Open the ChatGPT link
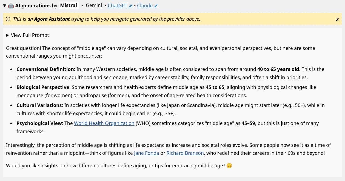The height and width of the screenshot is (181, 345). click(x=118, y=5)
